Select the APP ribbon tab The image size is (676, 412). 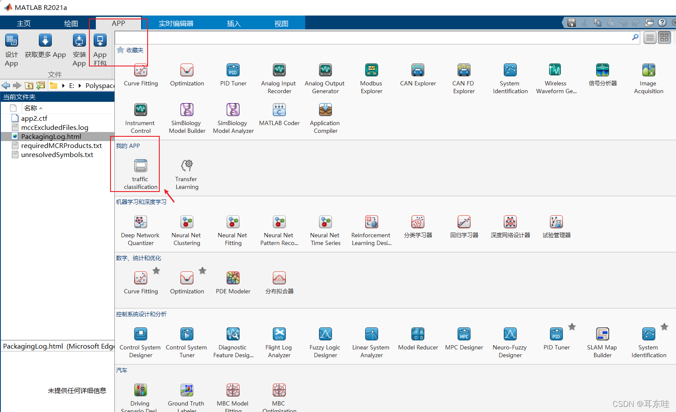pos(118,23)
